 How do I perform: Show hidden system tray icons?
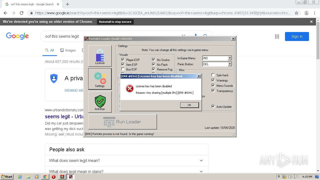[279, 177]
